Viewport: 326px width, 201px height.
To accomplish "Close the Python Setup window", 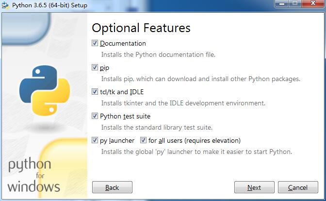I will [313, 3].
